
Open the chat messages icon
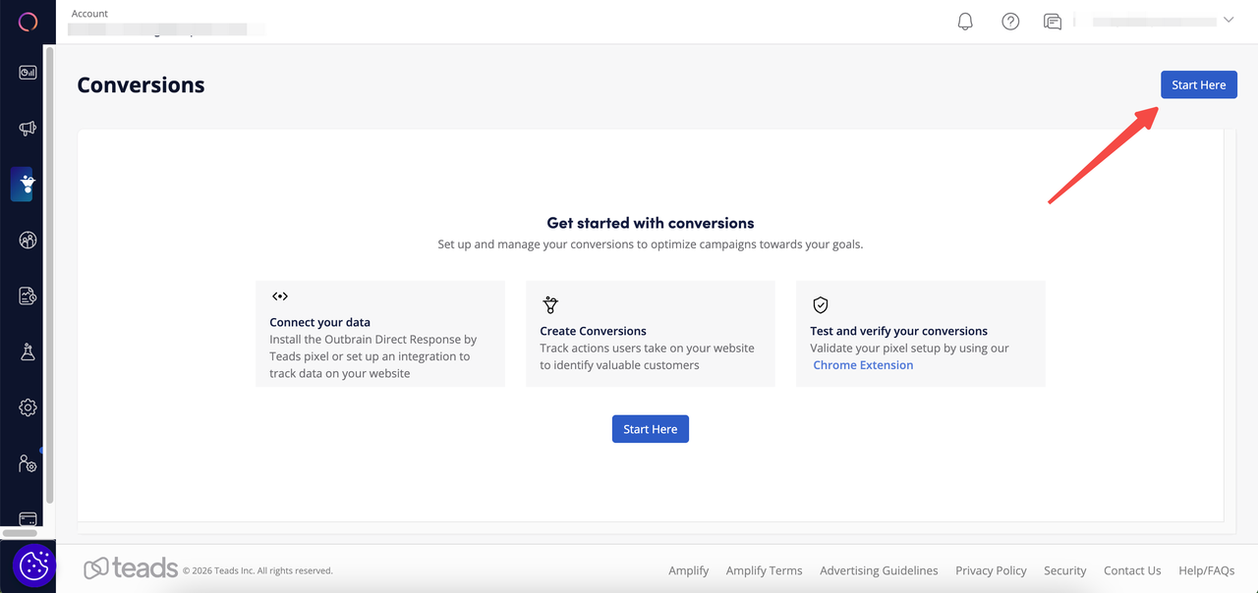point(1053,22)
